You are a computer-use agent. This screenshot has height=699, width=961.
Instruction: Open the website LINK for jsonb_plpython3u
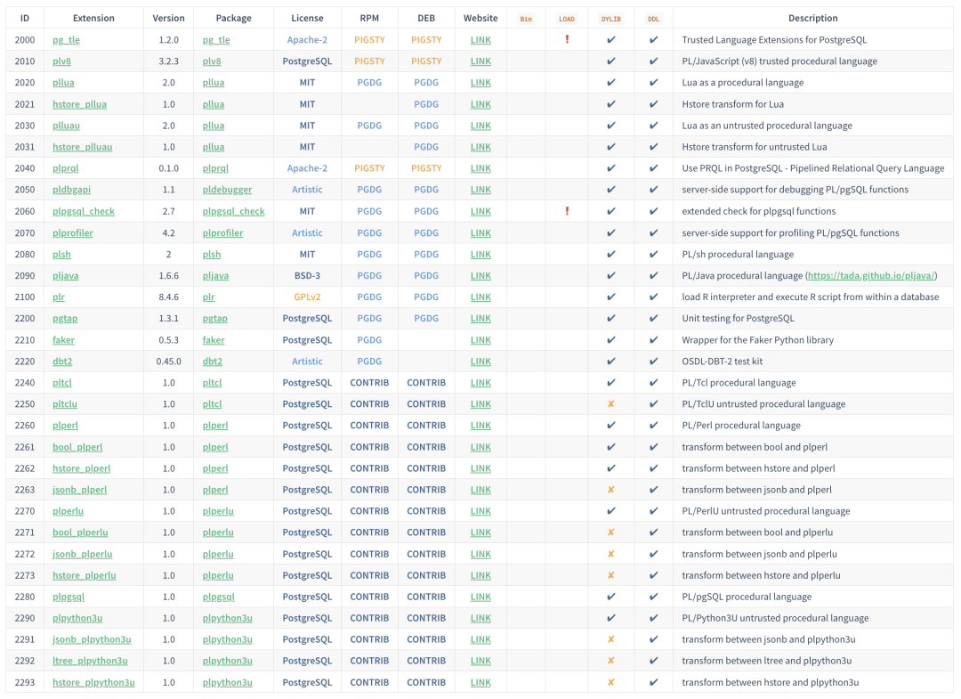[x=480, y=639]
